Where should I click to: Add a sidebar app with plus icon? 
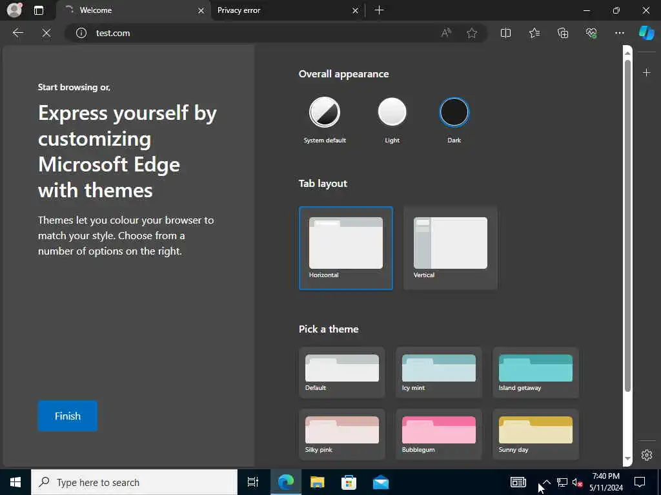[x=646, y=73]
